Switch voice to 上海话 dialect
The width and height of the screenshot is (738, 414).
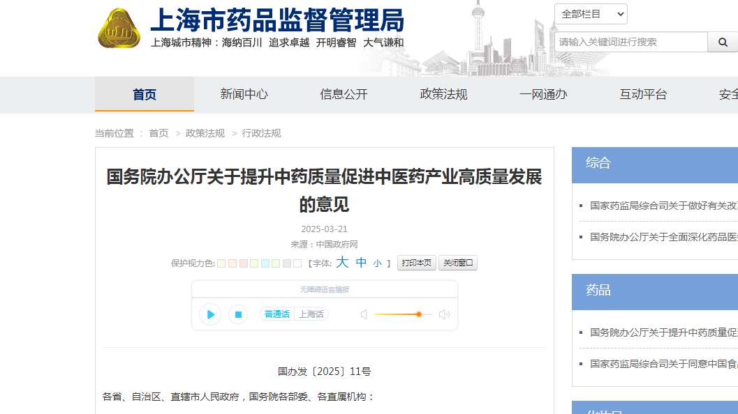click(x=311, y=314)
